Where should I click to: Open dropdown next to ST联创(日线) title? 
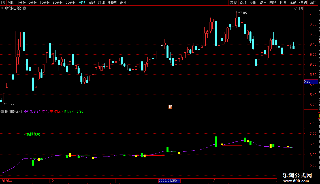coord(24,8)
